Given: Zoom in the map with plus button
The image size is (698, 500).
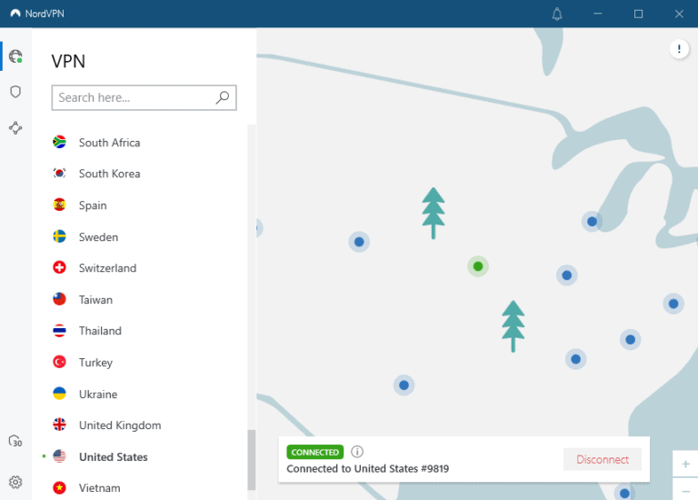Looking at the screenshot, I should coord(685,465).
